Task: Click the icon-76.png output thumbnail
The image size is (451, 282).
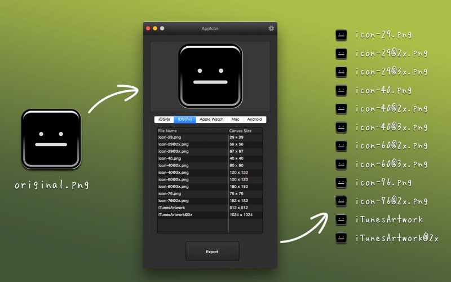Action: click(341, 182)
